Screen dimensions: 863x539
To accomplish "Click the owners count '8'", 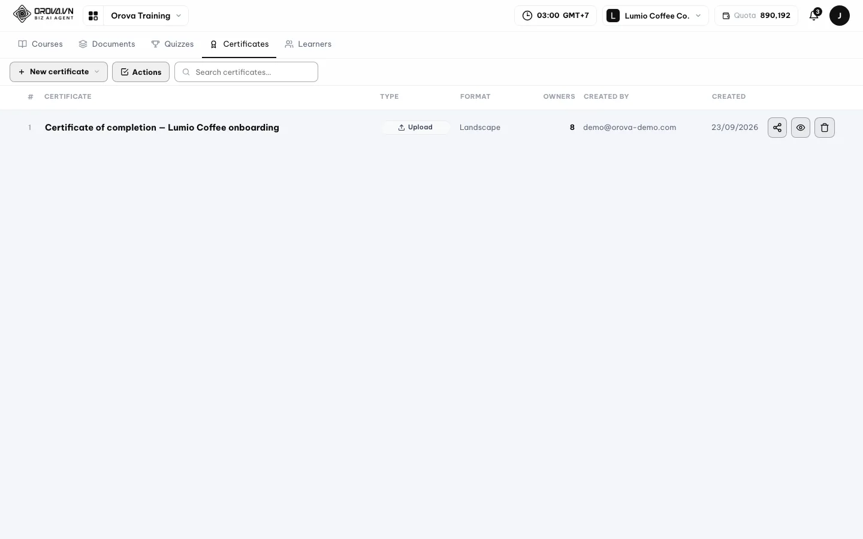I will (x=572, y=128).
